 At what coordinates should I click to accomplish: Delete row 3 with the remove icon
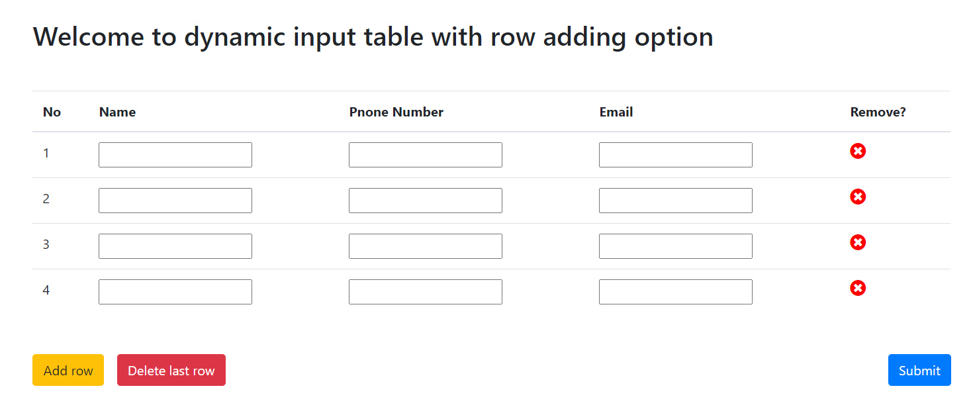(x=858, y=243)
